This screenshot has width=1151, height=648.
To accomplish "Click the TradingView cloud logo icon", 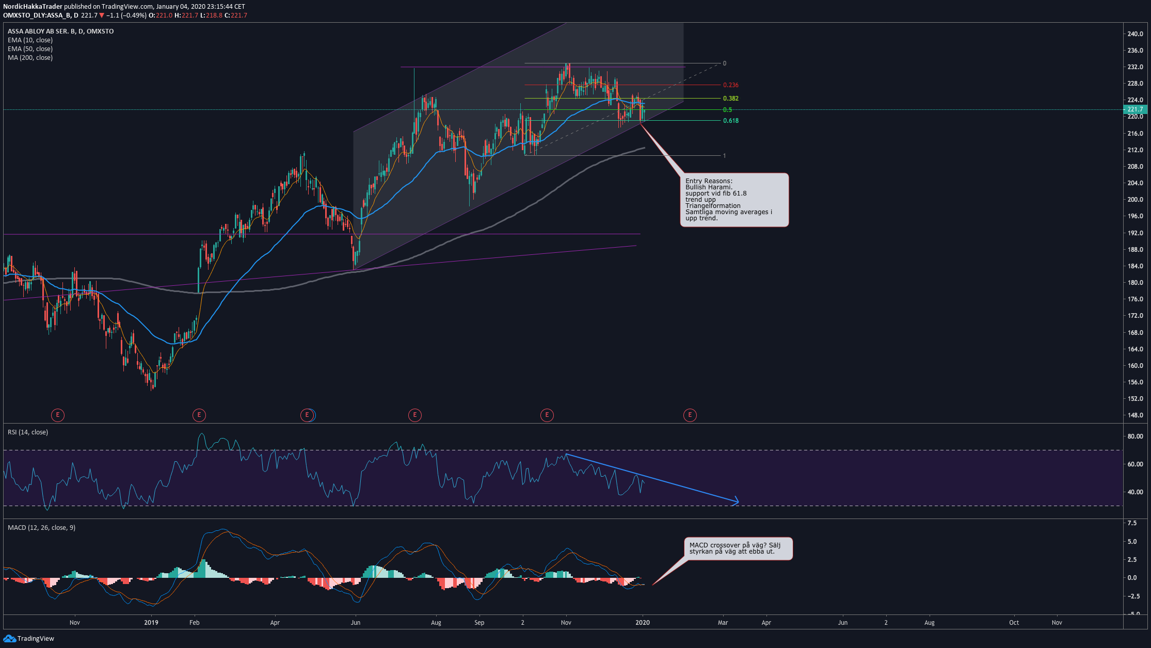I will [9, 639].
